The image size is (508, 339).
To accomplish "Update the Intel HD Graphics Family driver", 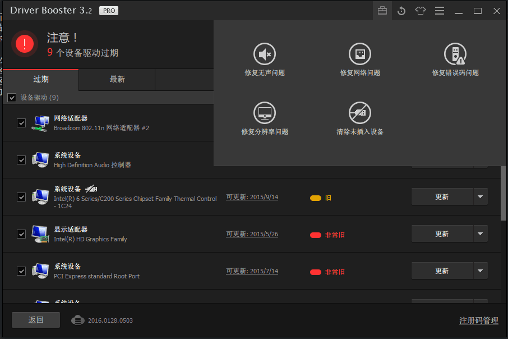I will (x=442, y=233).
